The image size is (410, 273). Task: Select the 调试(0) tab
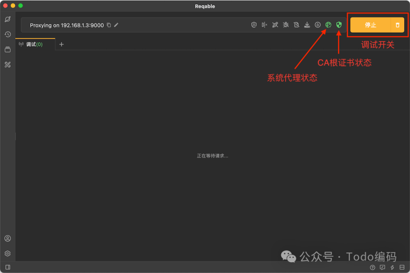[x=35, y=44]
